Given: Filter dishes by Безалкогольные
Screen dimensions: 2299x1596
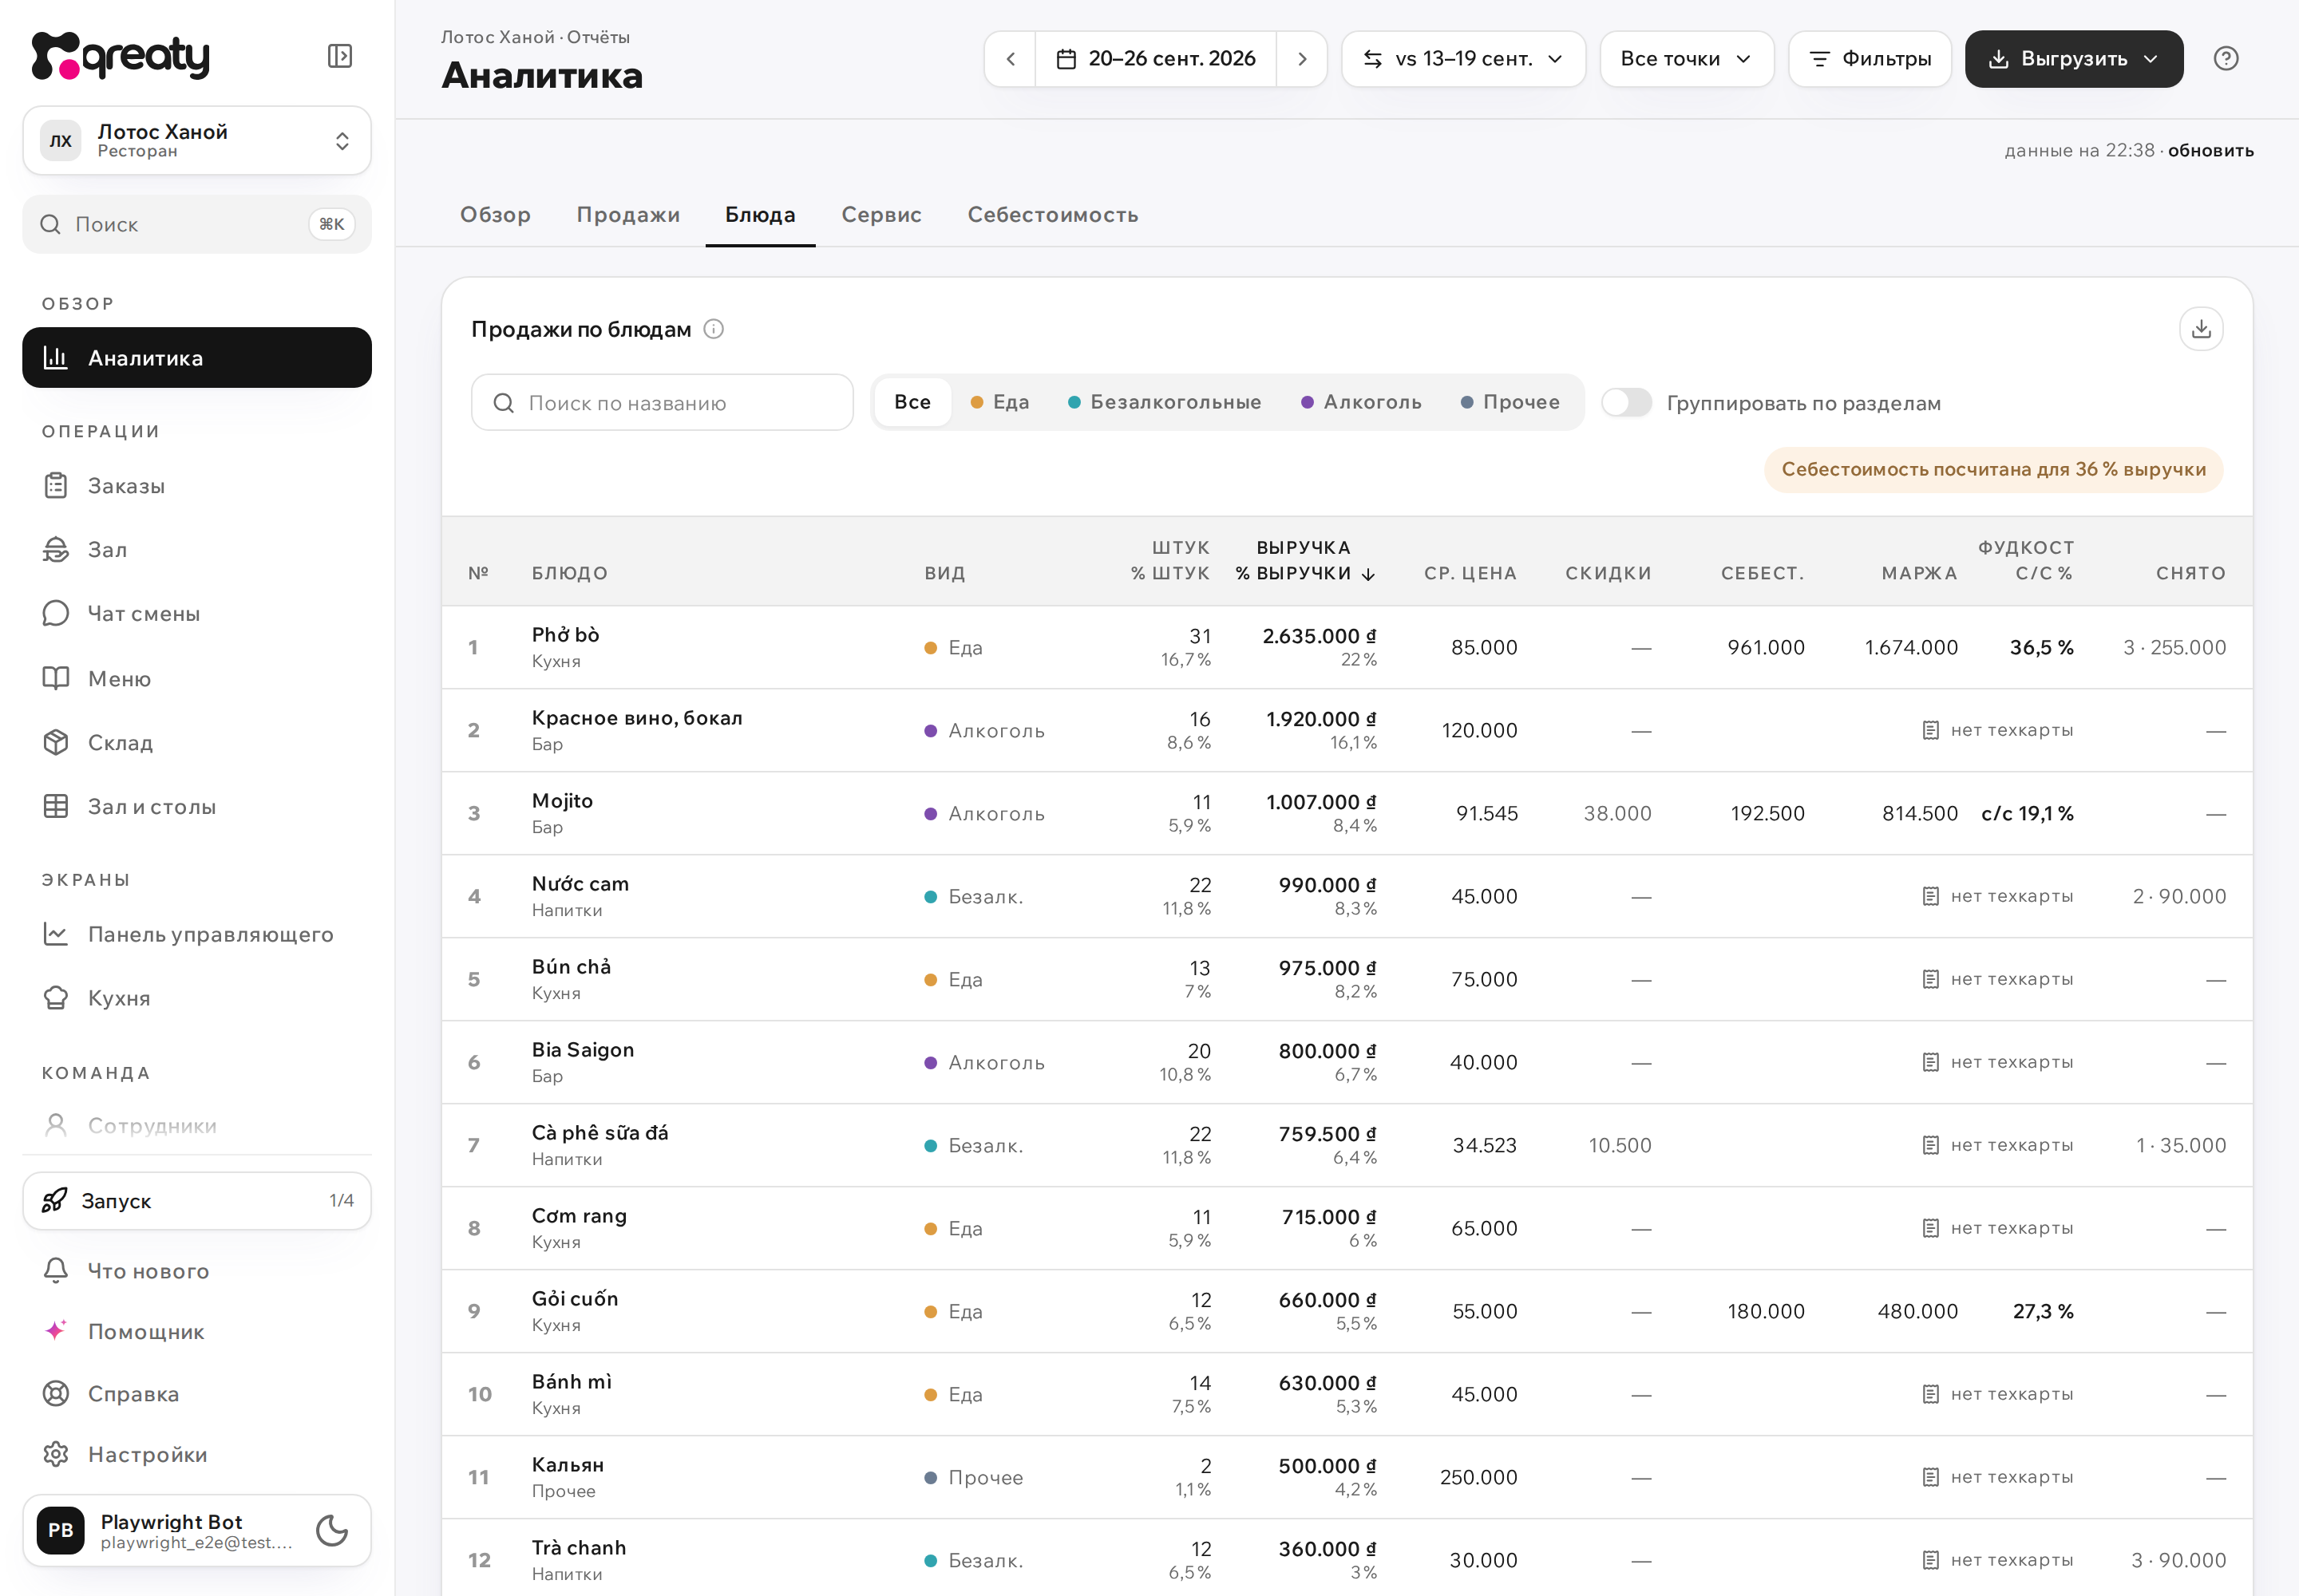Looking at the screenshot, I should pyautogui.click(x=1165, y=402).
